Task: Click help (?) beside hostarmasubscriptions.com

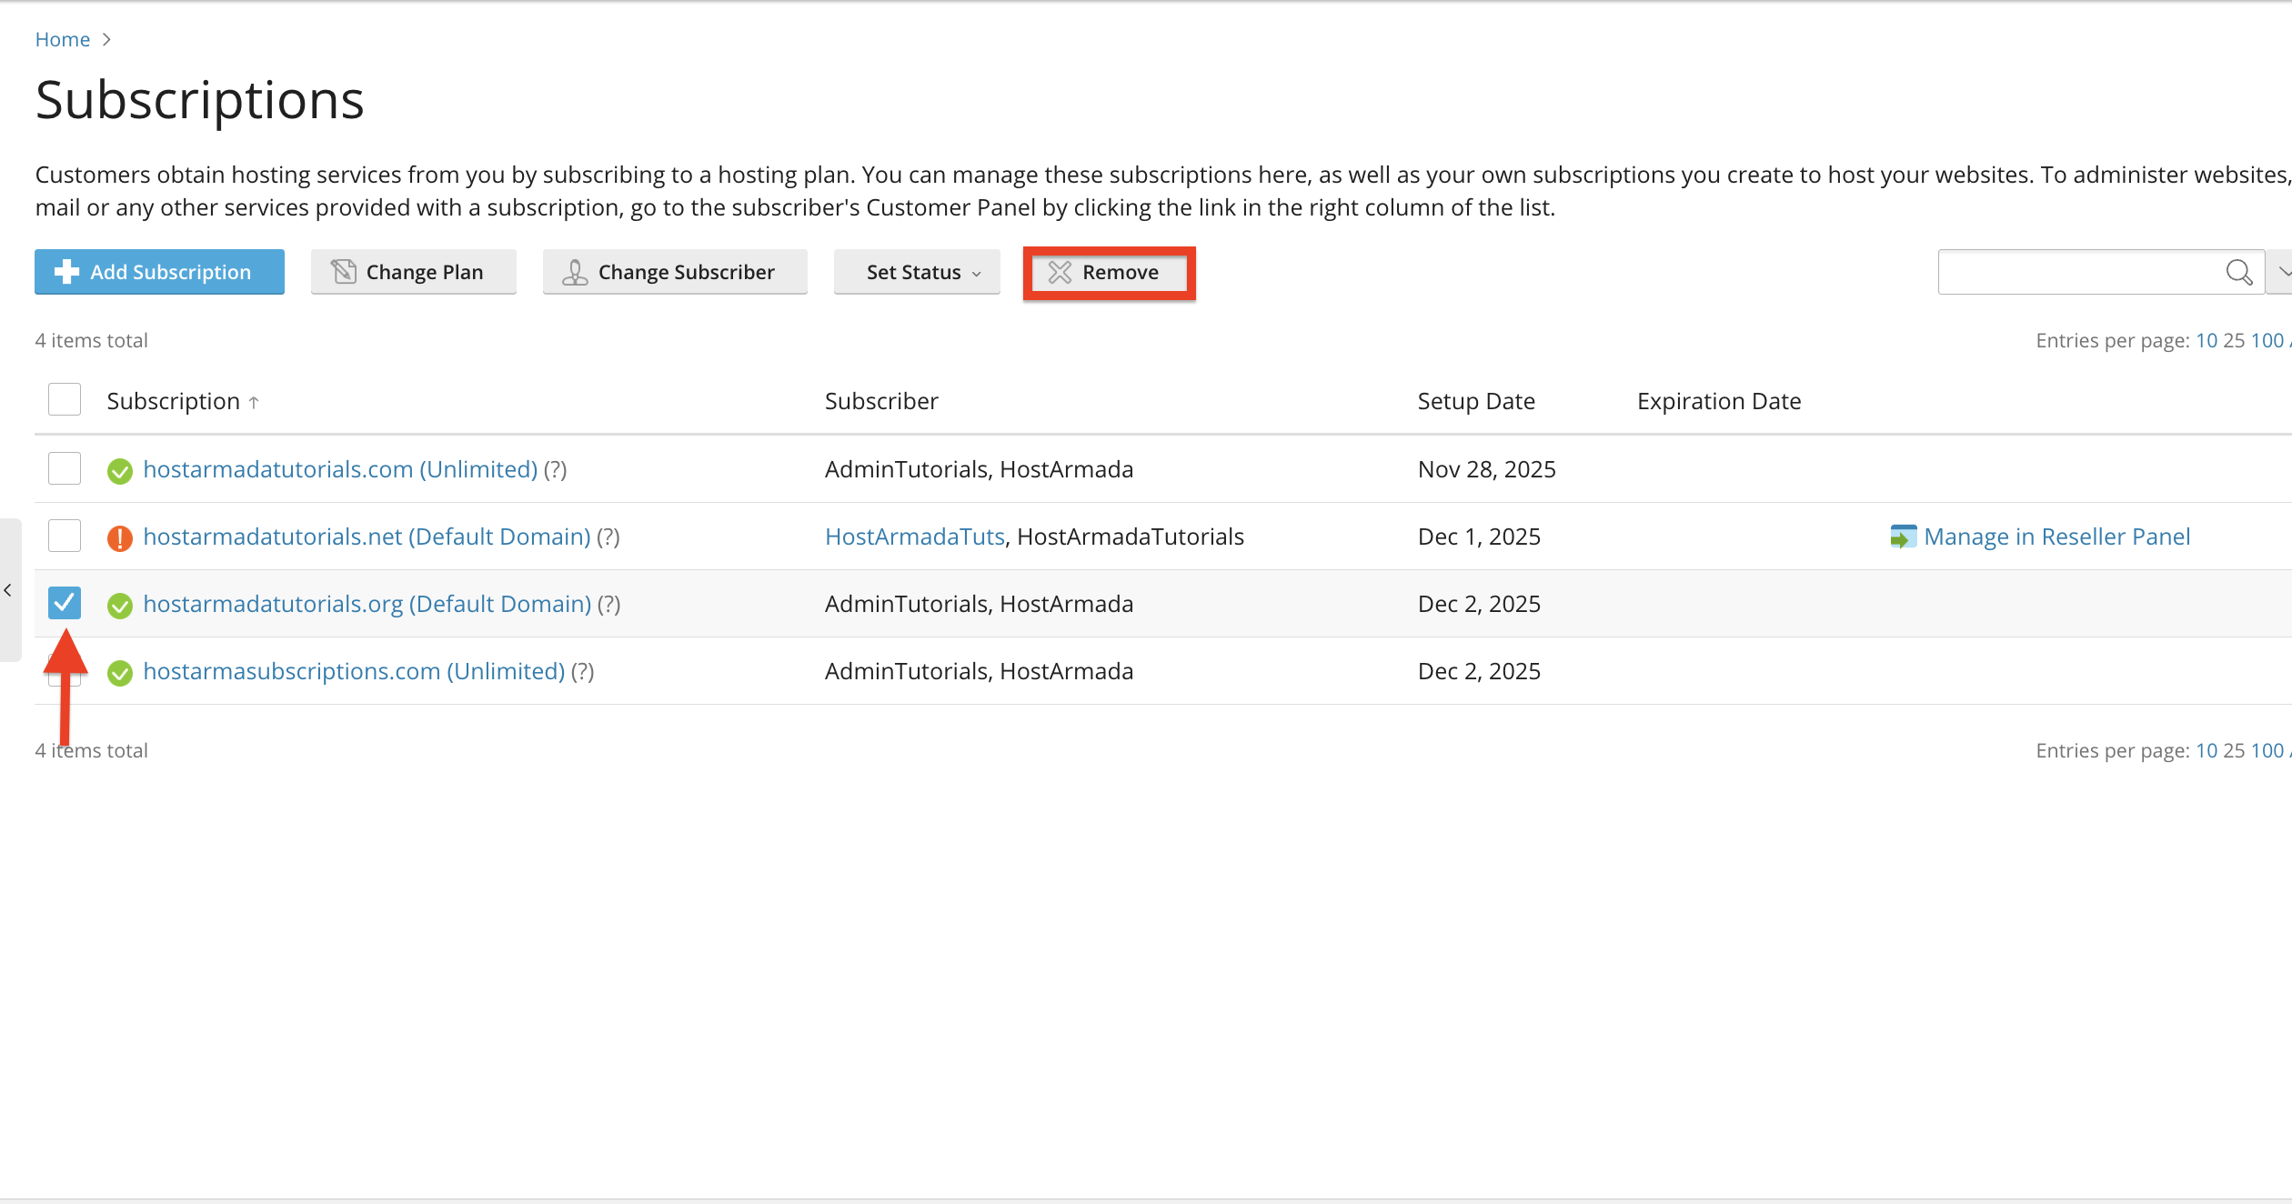Action: pos(582,671)
